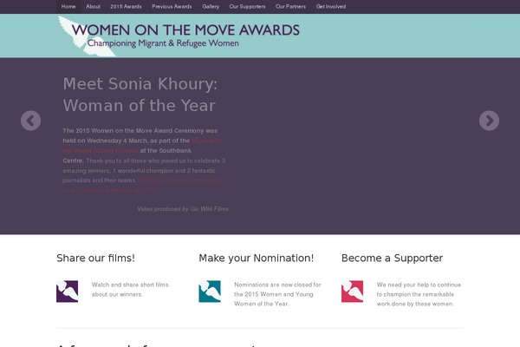This screenshot has width=520, height=347.
Task: Go to the previous slide arrow
Action: tap(31, 121)
